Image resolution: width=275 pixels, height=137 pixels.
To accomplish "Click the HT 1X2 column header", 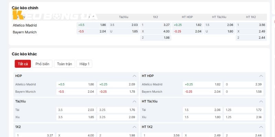I will 251,17.
